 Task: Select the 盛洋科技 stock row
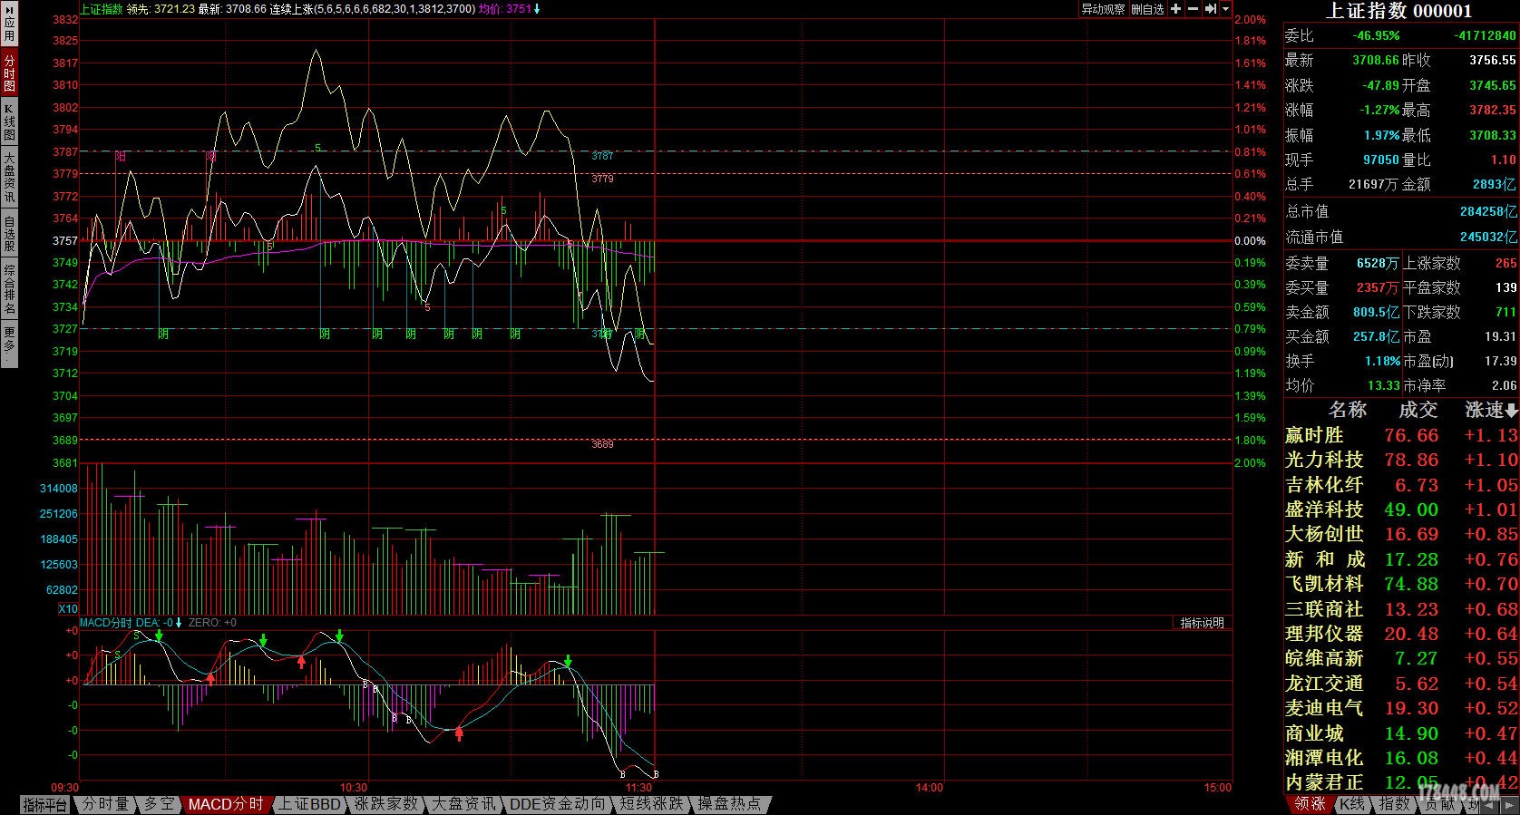1401,509
